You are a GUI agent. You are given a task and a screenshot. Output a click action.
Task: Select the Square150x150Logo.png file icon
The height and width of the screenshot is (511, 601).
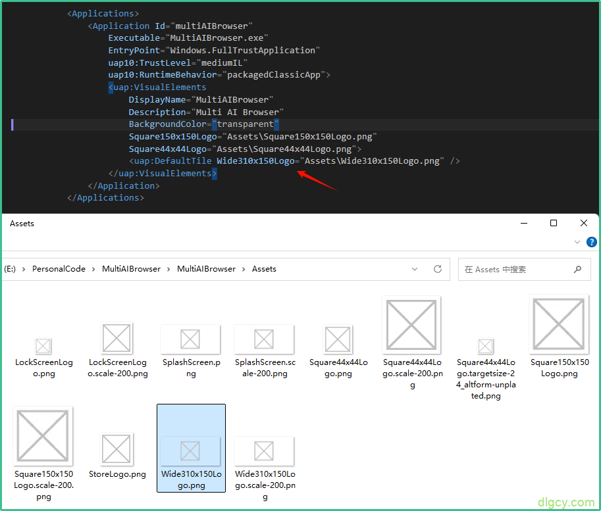click(x=559, y=325)
